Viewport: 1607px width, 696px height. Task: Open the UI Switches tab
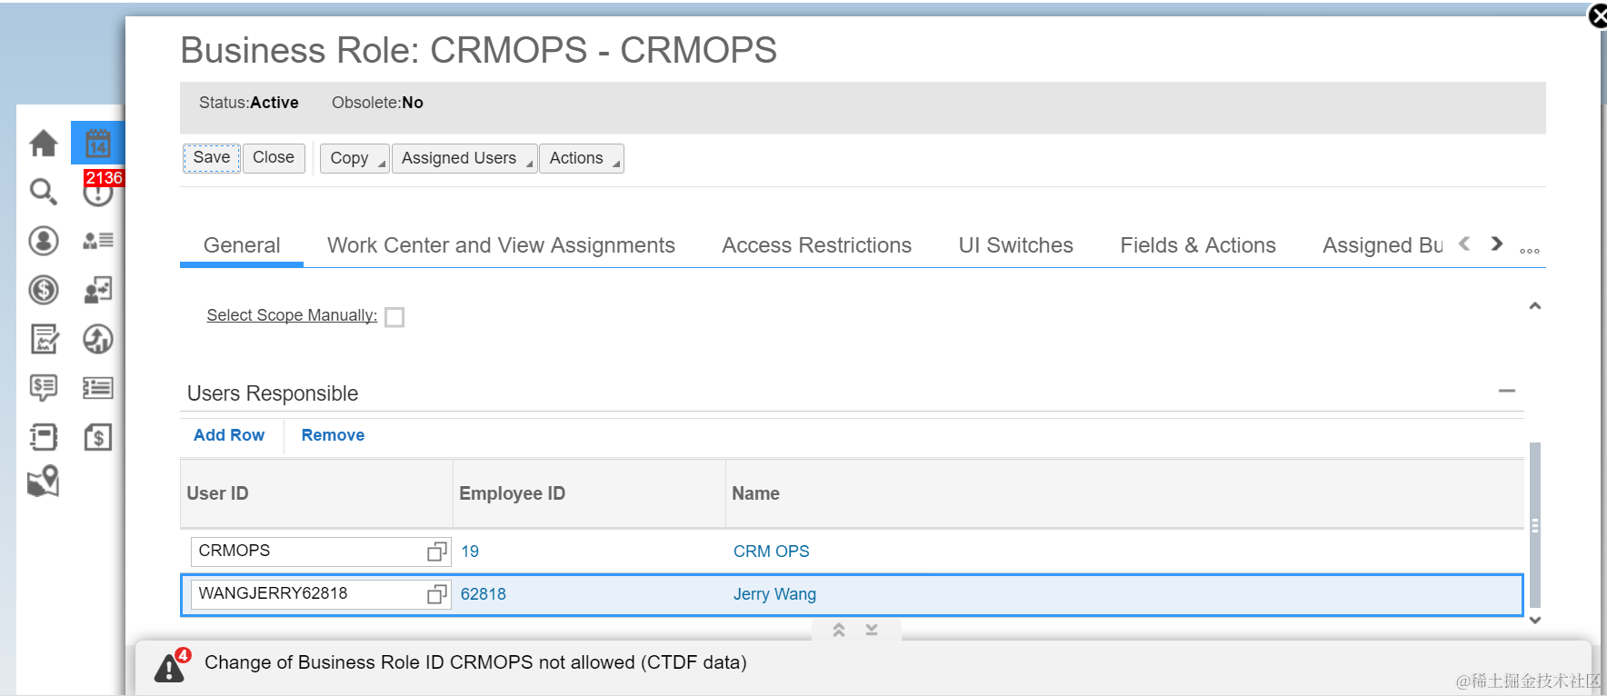pos(1015,245)
